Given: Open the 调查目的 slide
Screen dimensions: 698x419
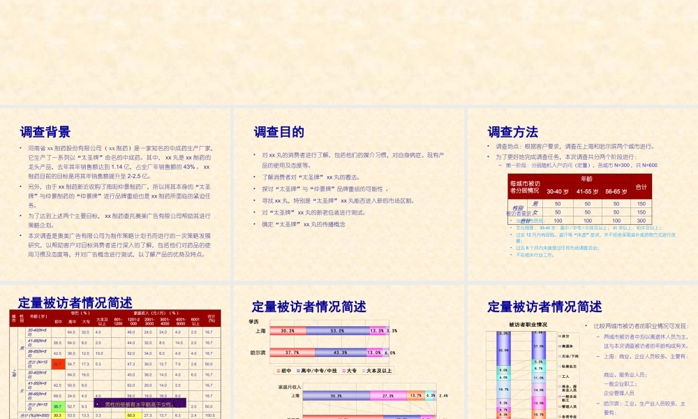Looking at the screenshot, I should pos(279,131).
